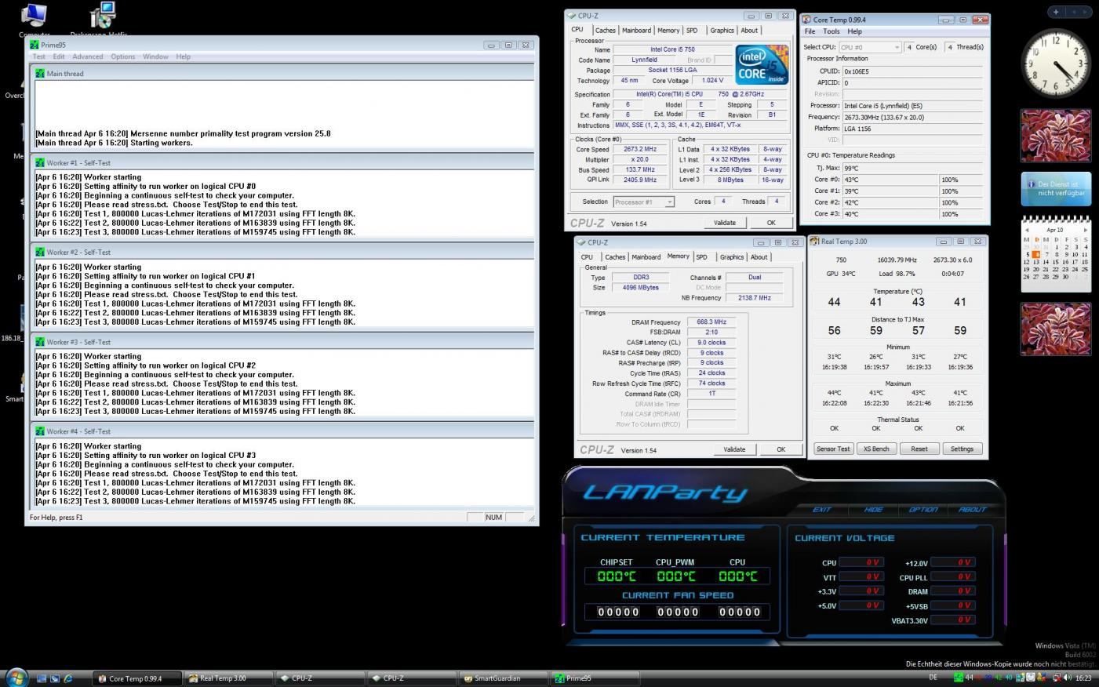Viewport: 1099px width, 687px height.
Task: Click ABOUT in LANParty SmartGuardian
Action: coord(972,510)
